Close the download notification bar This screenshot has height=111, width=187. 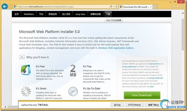(x=165, y=105)
